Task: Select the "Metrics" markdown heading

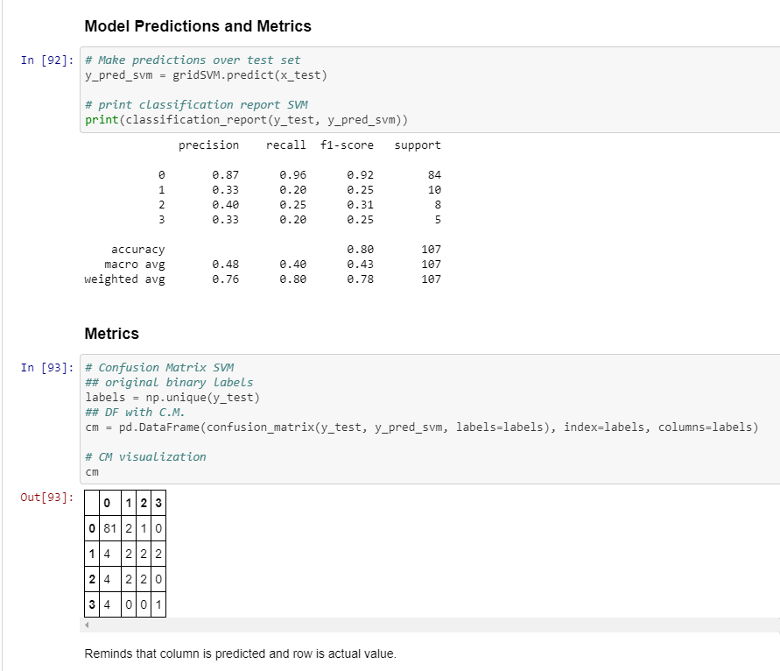Action: click(111, 334)
